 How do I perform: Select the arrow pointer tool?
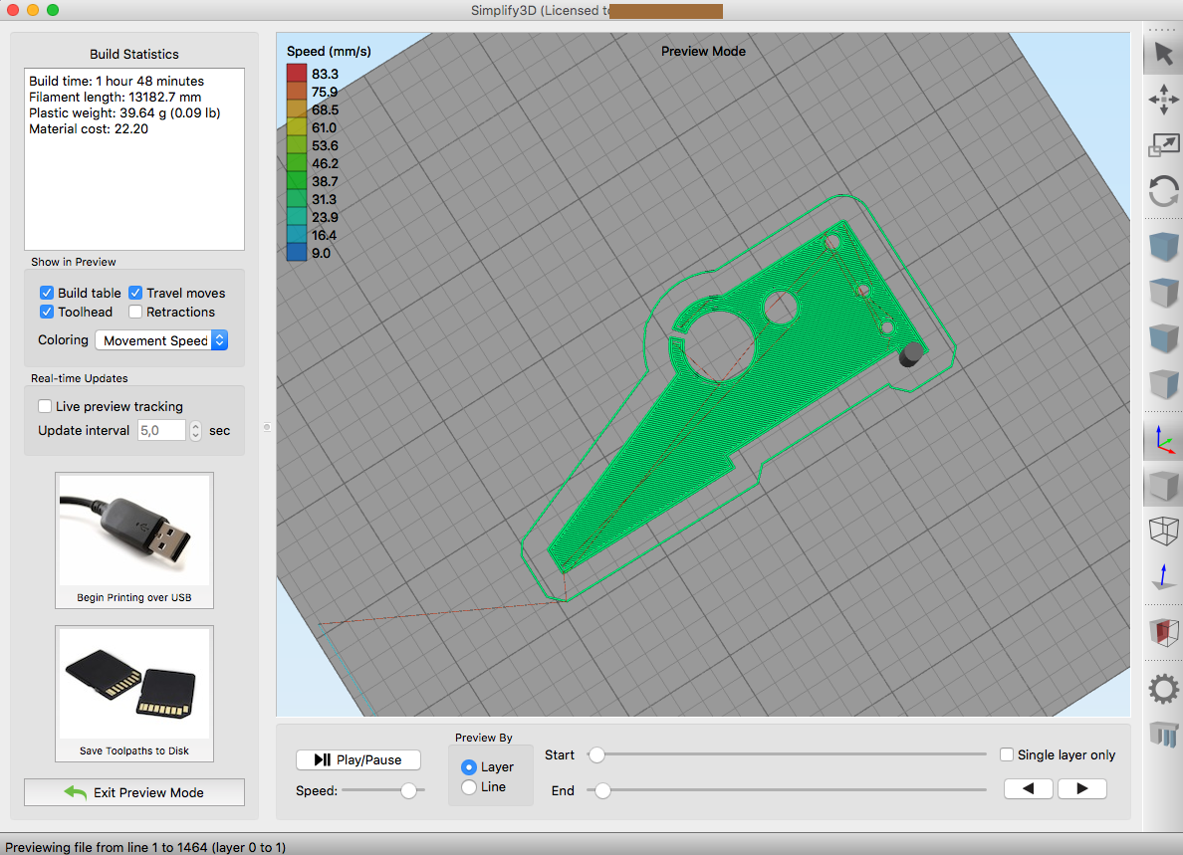click(x=1162, y=53)
